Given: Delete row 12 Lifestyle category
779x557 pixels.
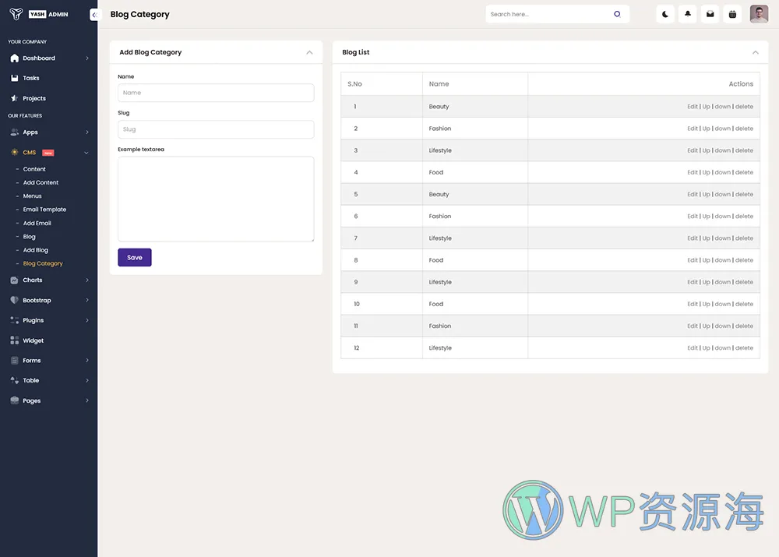Looking at the screenshot, I should click(x=744, y=347).
